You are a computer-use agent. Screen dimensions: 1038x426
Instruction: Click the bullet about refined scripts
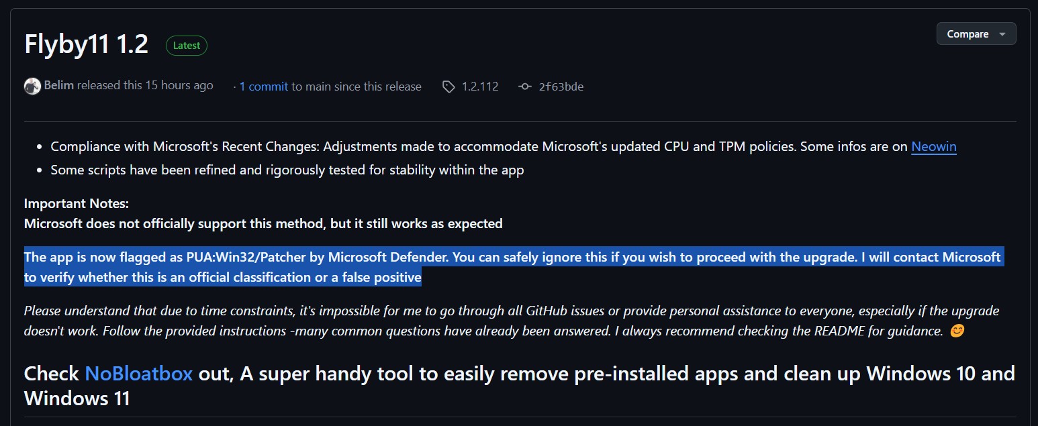287,170
